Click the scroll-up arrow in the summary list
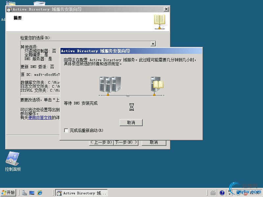 153,44
